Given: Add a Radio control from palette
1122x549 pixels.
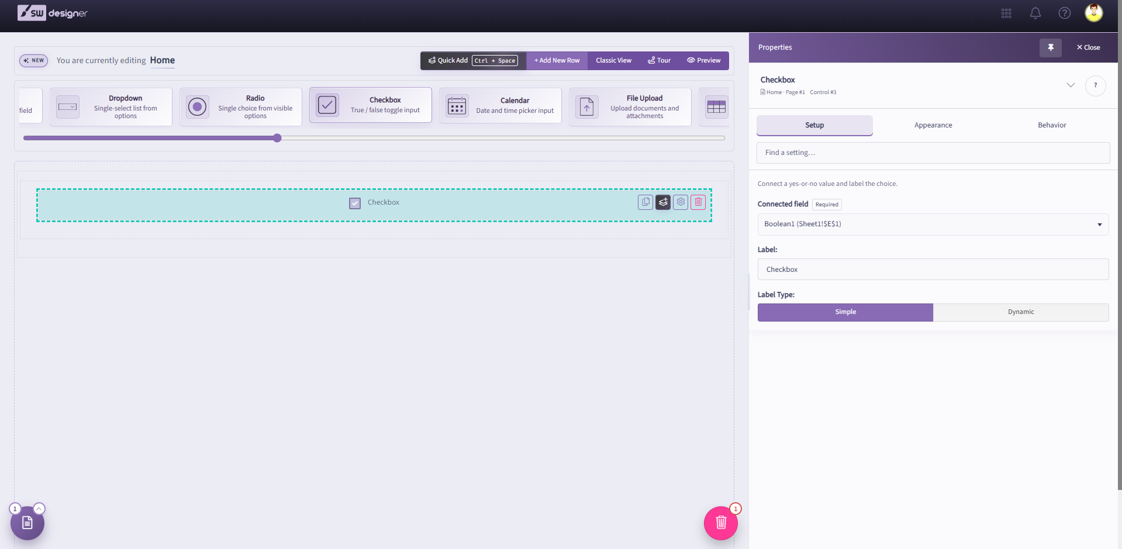Looking at the screenshot, I should click(x=241, y=107).
